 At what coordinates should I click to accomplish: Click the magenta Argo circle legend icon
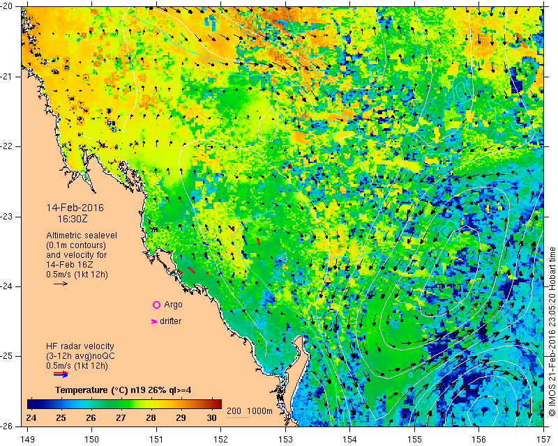(x=156, y=305)
